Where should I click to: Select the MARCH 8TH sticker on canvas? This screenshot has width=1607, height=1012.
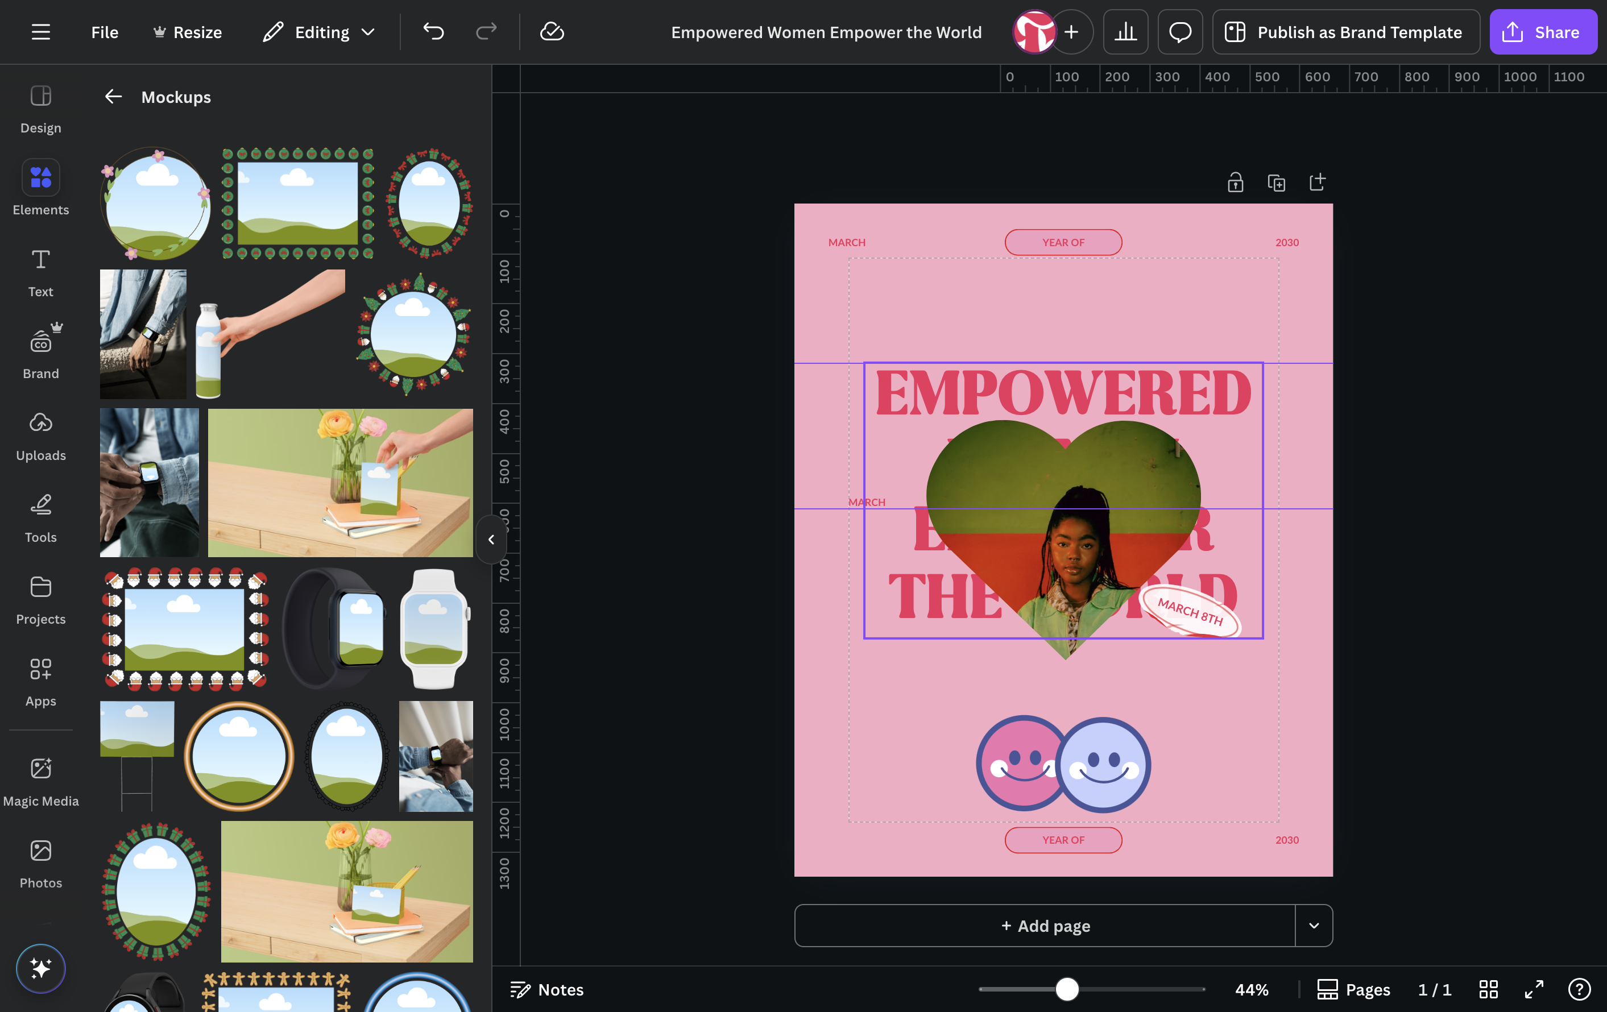[x=1191, y=611]
